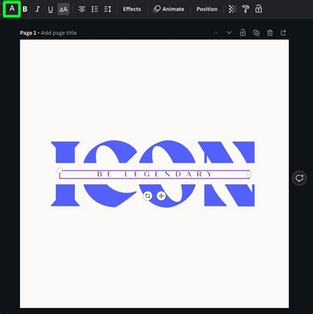Screen dimensions: 313x314
Task: Click the text box right resize handle
Action: click(249, 174)
